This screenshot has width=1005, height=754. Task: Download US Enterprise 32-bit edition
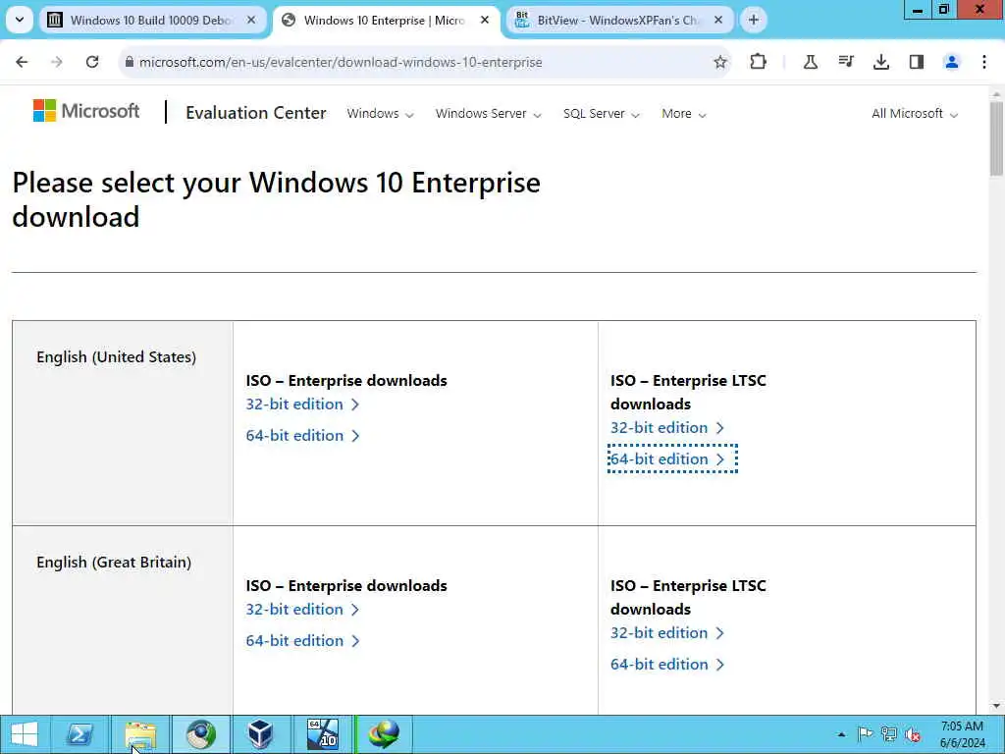[302, 404]
